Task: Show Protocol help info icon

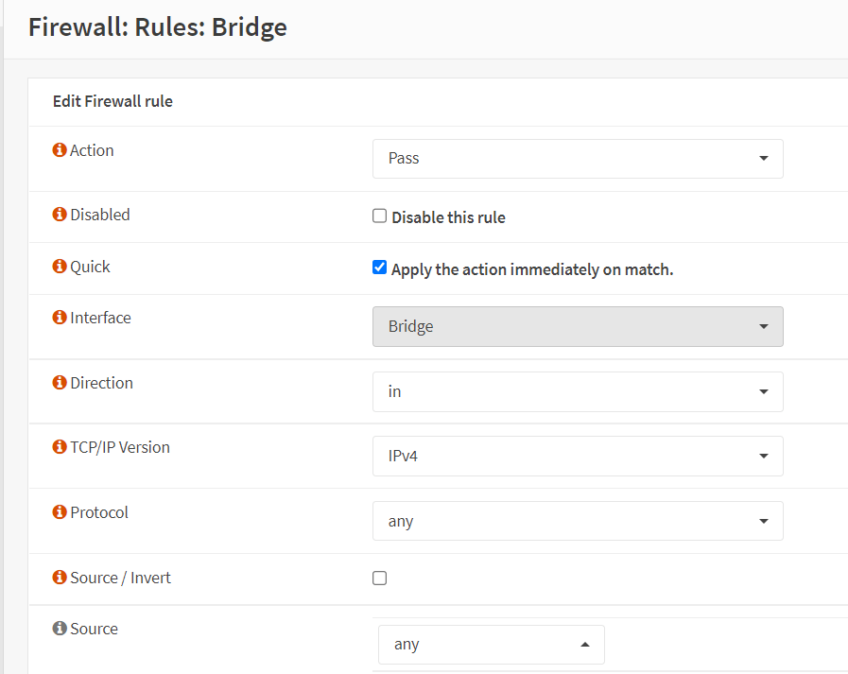Action: point(60,512)
